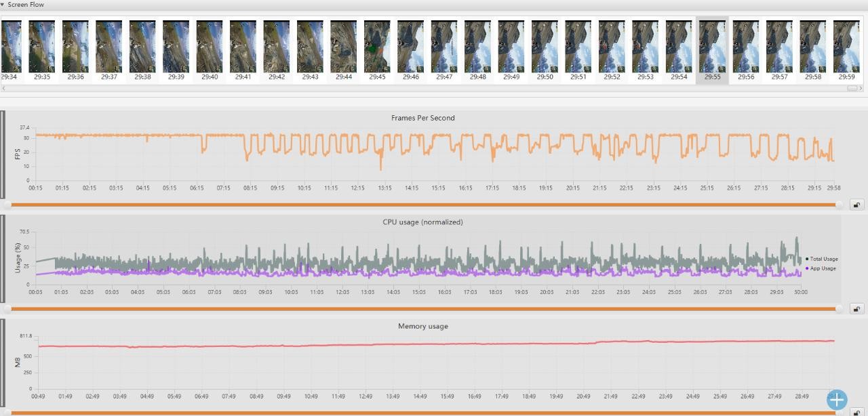This screenshot has height=416, width=868.
Task: Select the highlighted 29:55 screenshot thumbnail
Action: coord(712,47)
